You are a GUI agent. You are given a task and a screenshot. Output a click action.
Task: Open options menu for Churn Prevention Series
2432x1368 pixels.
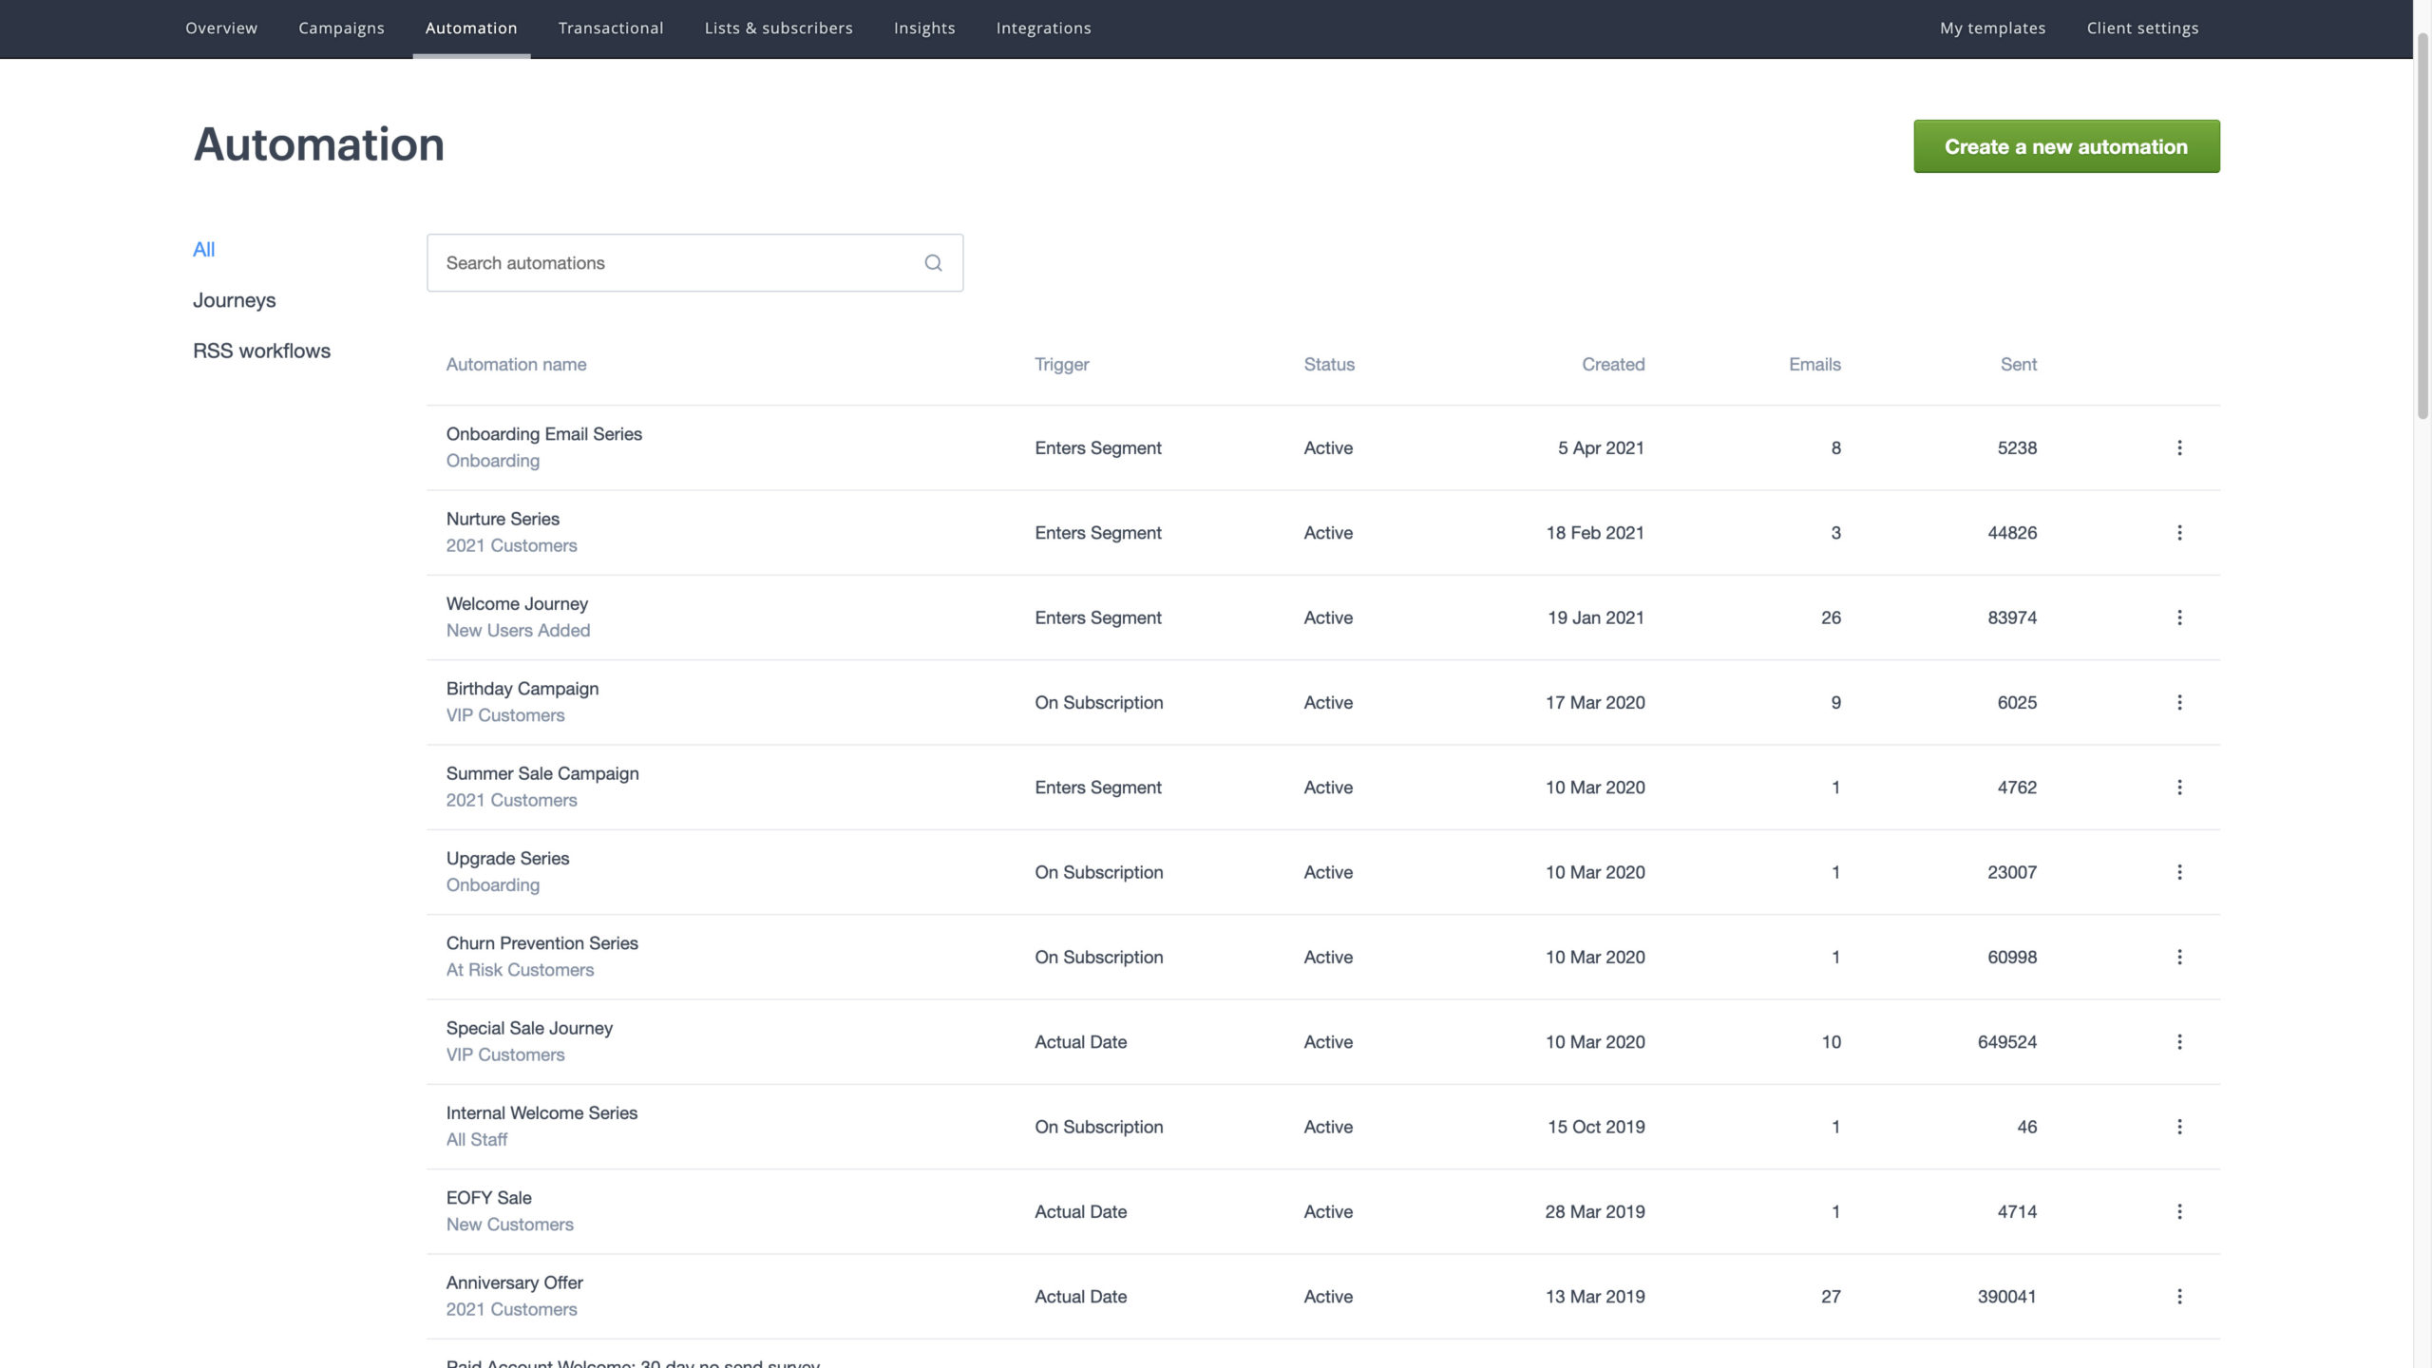tap(2179, 957)
